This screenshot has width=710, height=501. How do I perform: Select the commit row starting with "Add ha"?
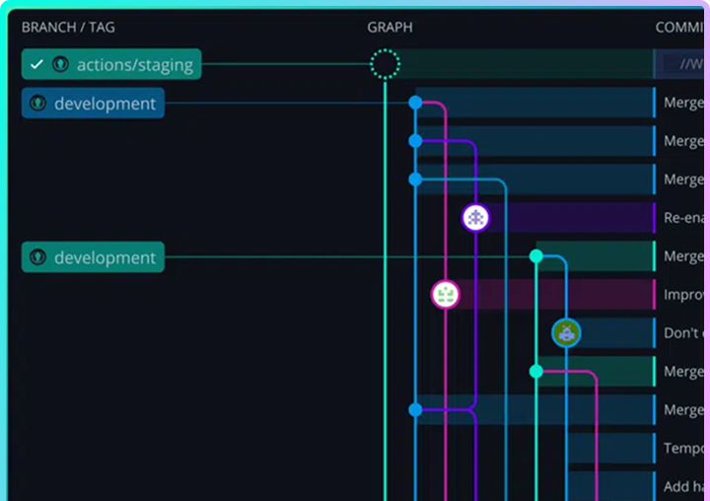[682, 486]
